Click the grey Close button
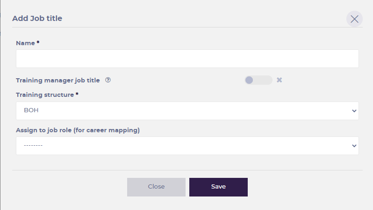This screenshot has width=373, height=210. click(156, 187)
